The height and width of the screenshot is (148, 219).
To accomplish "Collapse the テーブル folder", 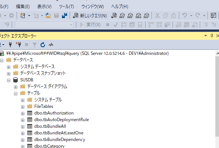I will tap(15, 94).
